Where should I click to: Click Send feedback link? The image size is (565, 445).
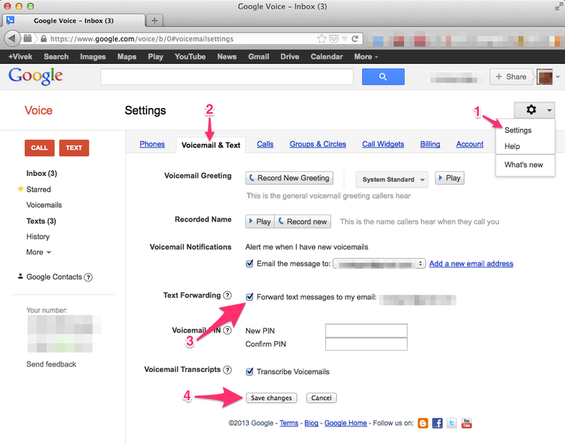pyautogui.click(x=51, y=364)
